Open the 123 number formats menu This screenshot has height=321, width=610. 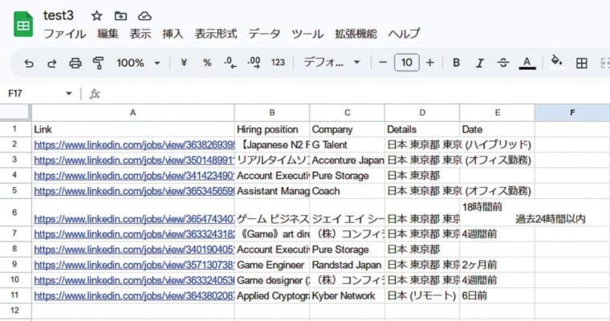tap(278, 63)
